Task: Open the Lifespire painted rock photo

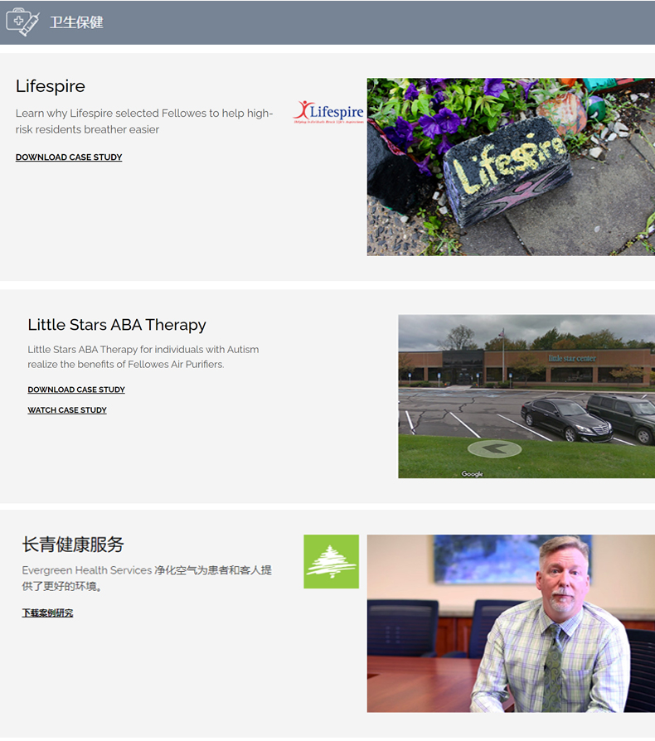Action: coord(511,167)
